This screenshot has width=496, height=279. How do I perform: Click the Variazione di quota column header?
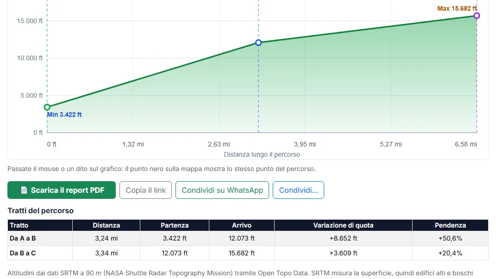[343, 225]
